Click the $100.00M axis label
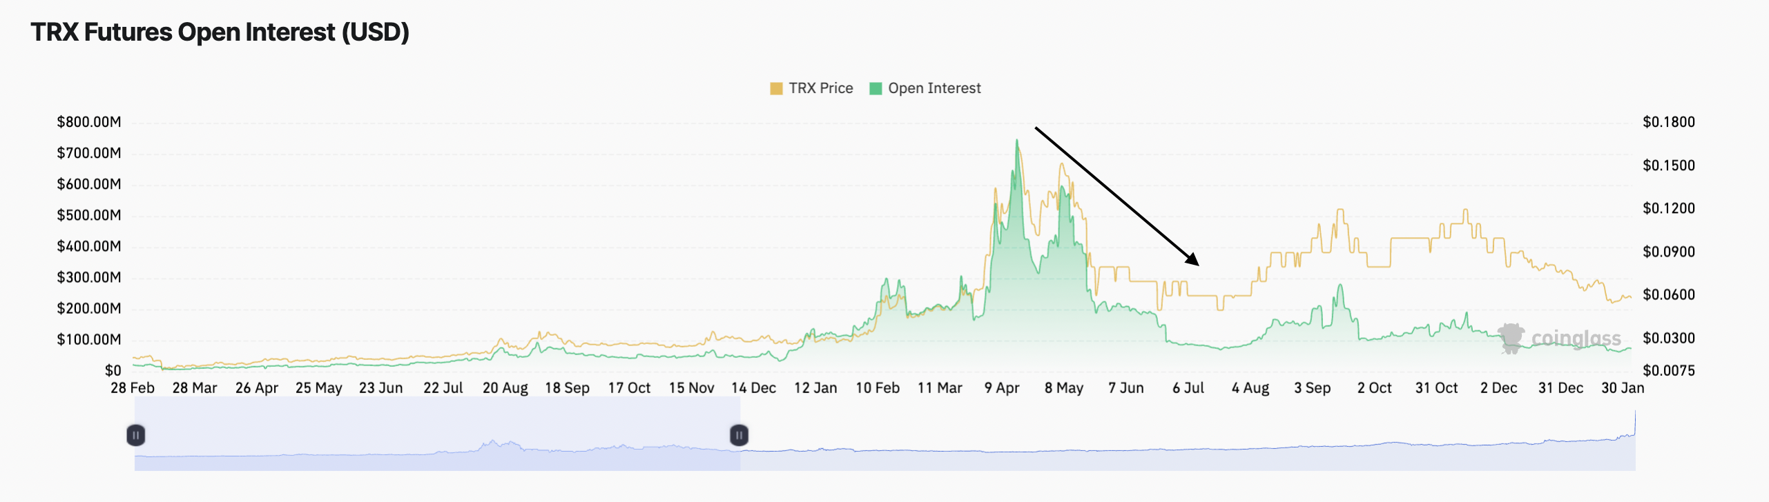The height and width of the screenshot is (502, 1769). [88, 339]
